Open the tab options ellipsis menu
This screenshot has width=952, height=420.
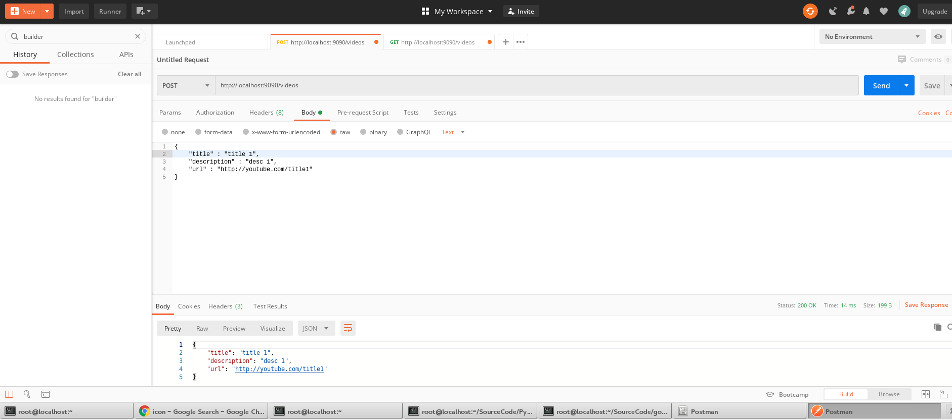[x=521, y=42]
